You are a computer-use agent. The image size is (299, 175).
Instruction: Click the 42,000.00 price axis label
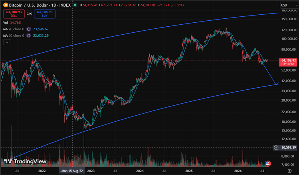point(289,81)
